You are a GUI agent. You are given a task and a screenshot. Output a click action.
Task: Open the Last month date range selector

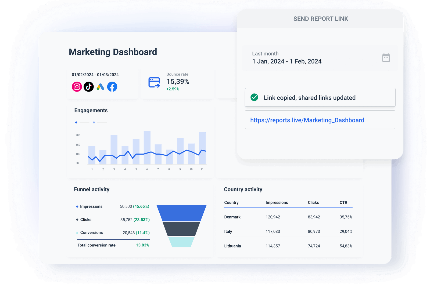point(286,58)
